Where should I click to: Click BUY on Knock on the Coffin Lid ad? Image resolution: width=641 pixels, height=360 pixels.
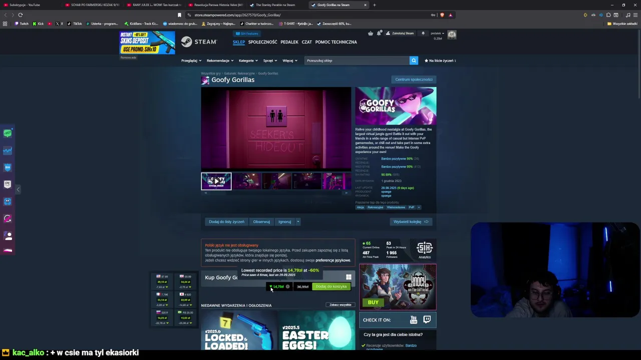[374, 302]
